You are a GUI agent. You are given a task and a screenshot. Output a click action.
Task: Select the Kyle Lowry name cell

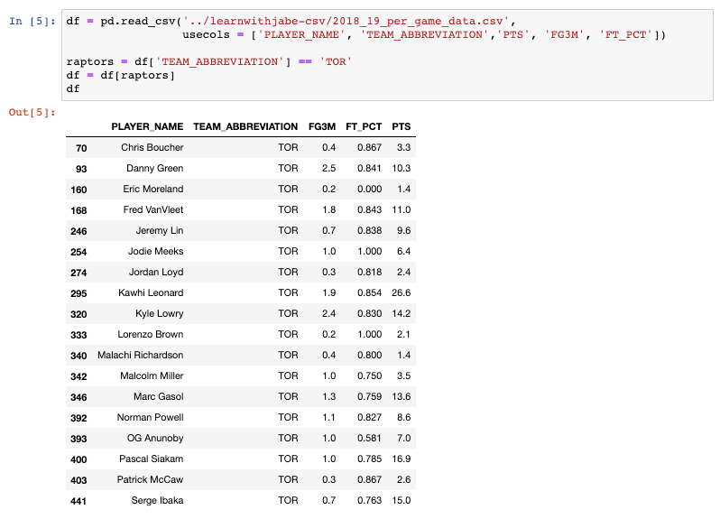click(x=160, y=314)
